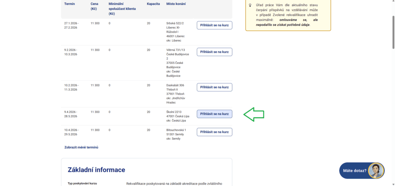The height and width of the screenshot is (186, 395).
Task: Select address Daskabát 306 Třeboň
Action: click(176, 94)
